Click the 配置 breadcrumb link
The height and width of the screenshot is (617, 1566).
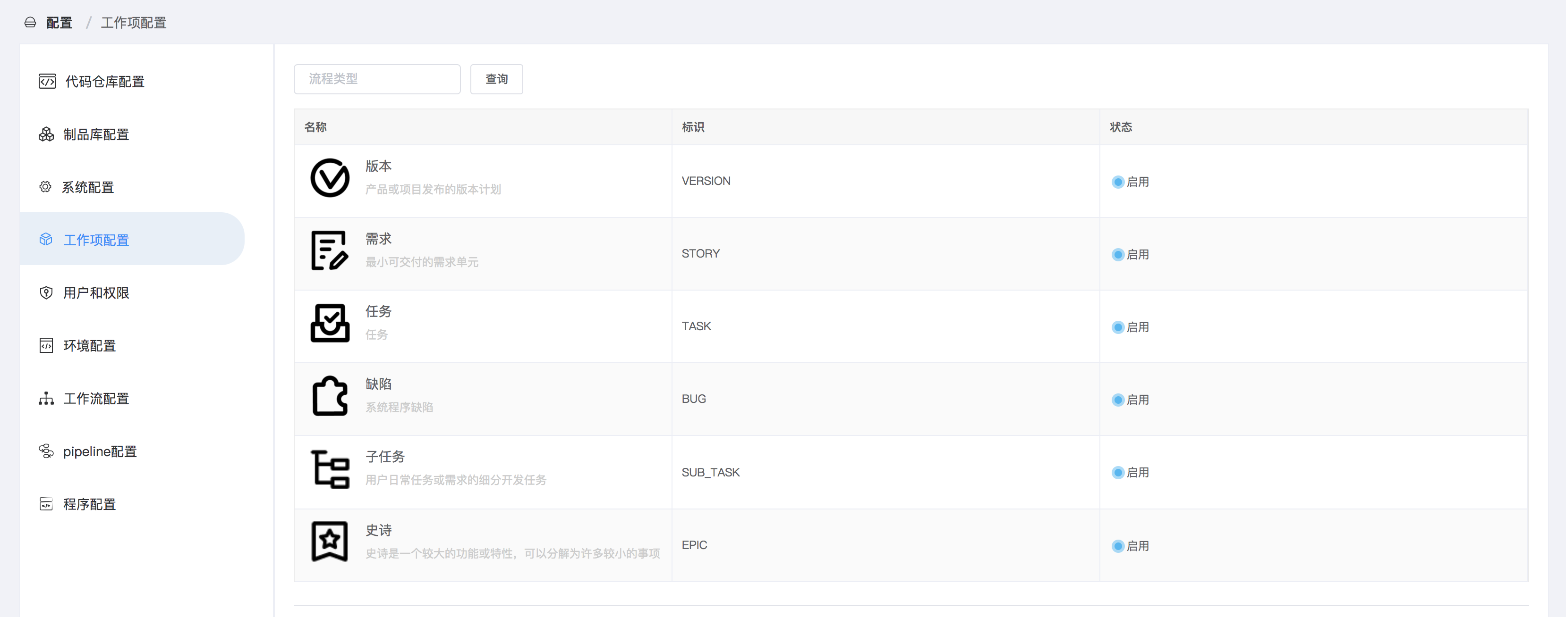click(59, 23)
